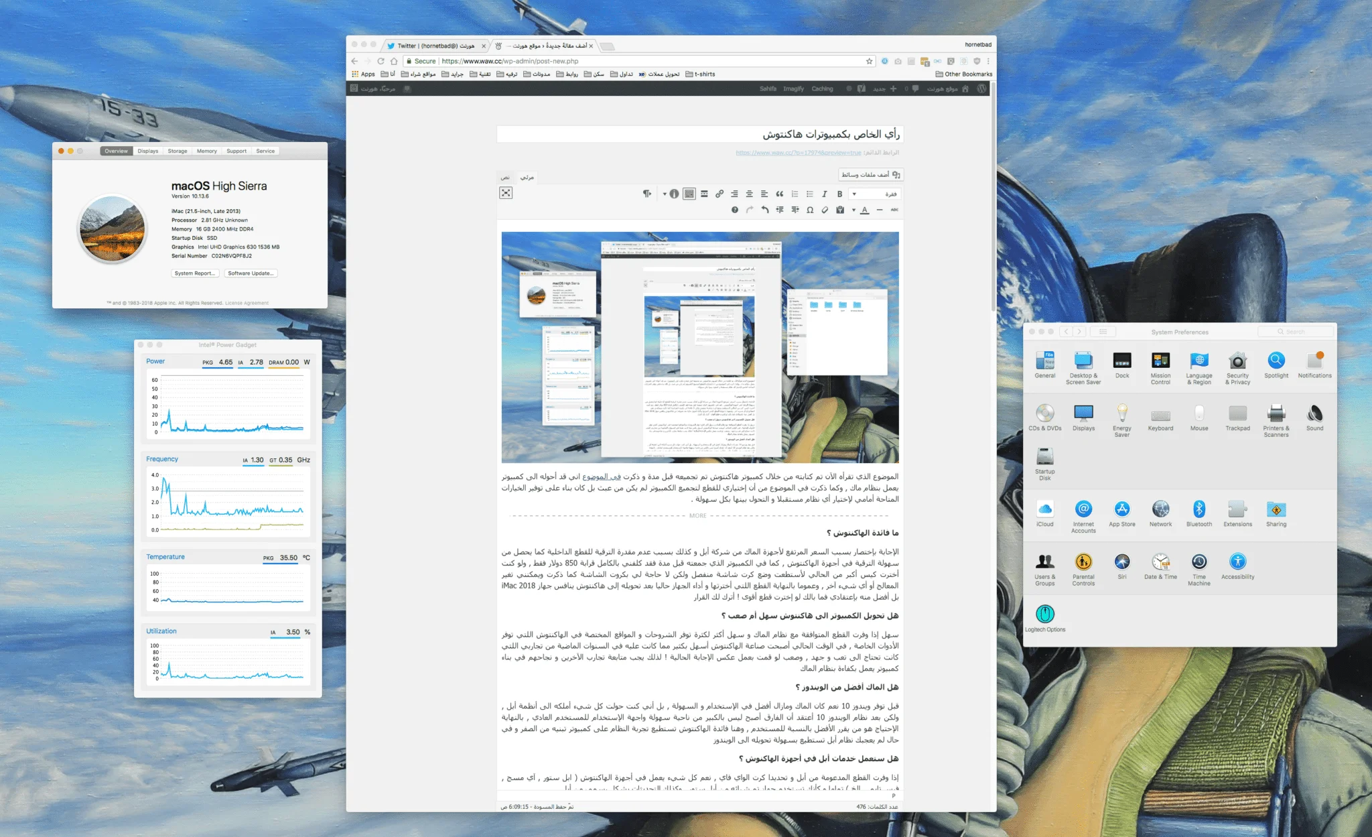Image resolution: width=1372 pixels, height=837 pixels.
Task: Click the insert link chain icon
Action: click(x=719, y=194)
